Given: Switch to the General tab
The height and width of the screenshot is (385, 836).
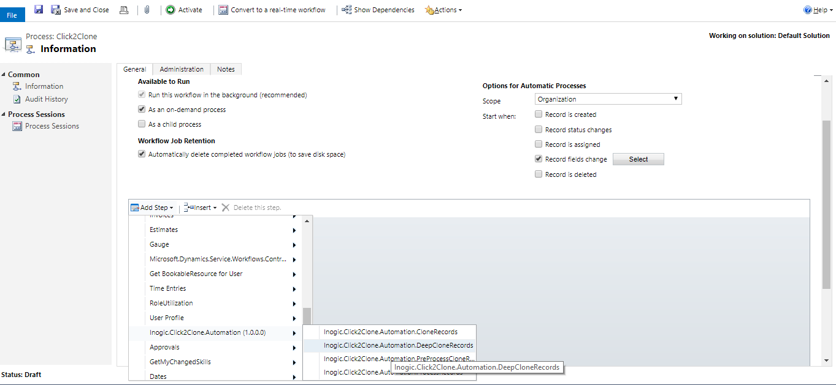Looking at the screenshot, I should click(x=134, y=69).
